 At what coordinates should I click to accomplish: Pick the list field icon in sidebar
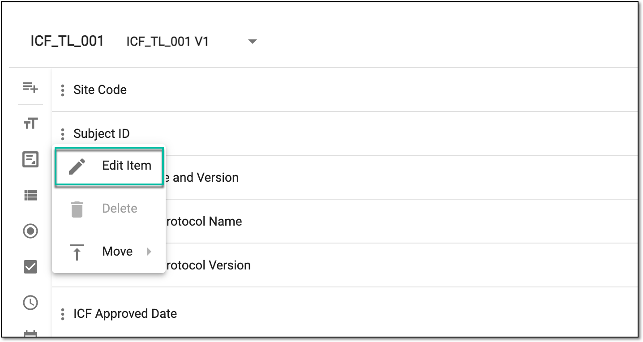30,195
